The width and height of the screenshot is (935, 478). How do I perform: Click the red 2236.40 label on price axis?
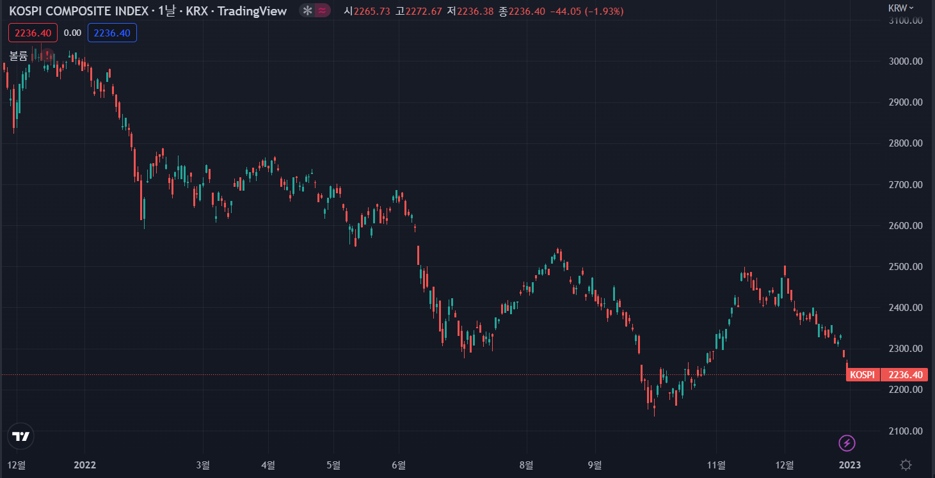tap(904, 375)
